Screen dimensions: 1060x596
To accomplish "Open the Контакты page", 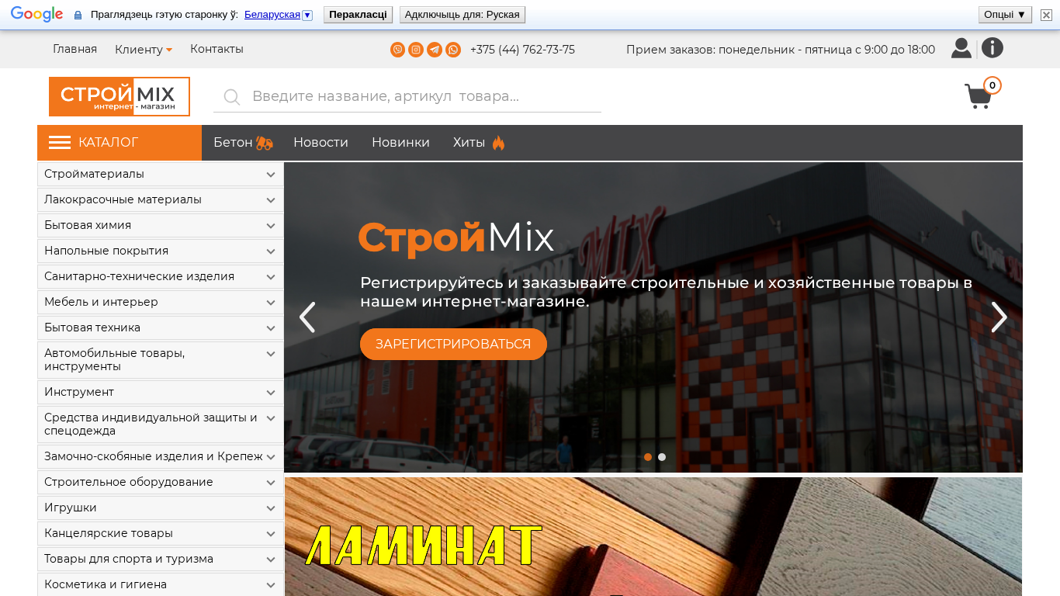I will 217,49.
